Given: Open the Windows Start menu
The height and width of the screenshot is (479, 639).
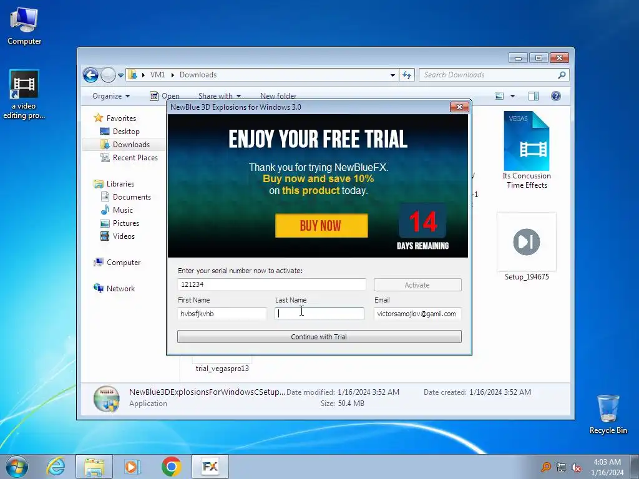Looking at the screenshot, I should coord(16,467).
